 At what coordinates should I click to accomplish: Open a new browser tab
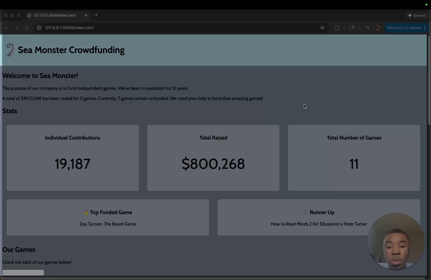pyautogui.click(x=96, y=15)
